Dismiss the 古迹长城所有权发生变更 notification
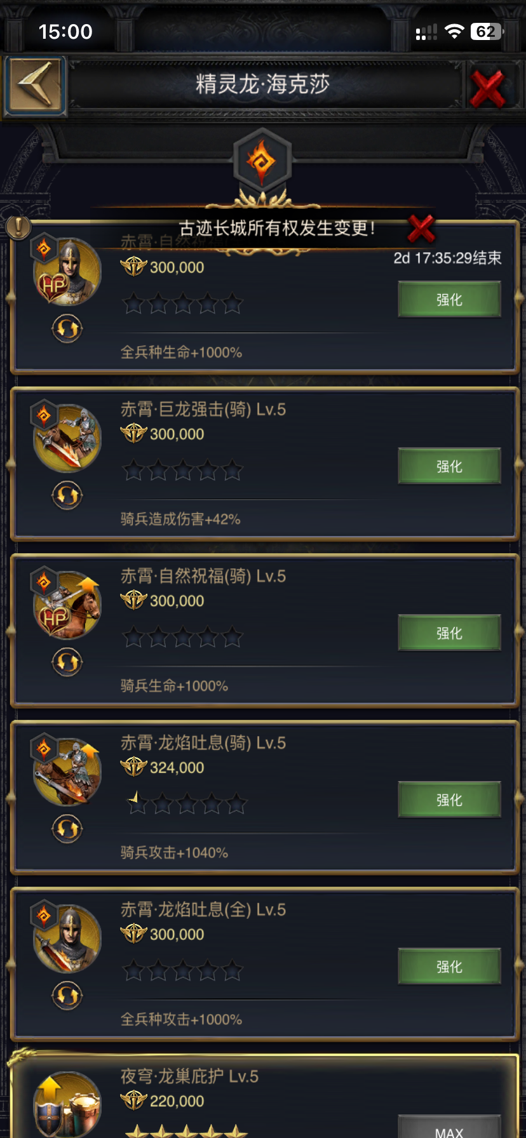Viewport: 526px width, 1138px height. click(421, 229)
